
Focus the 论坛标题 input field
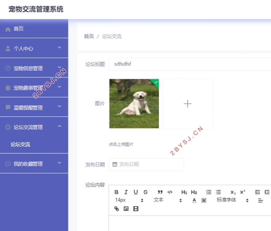pyautogui.click(x=190, y=64)
